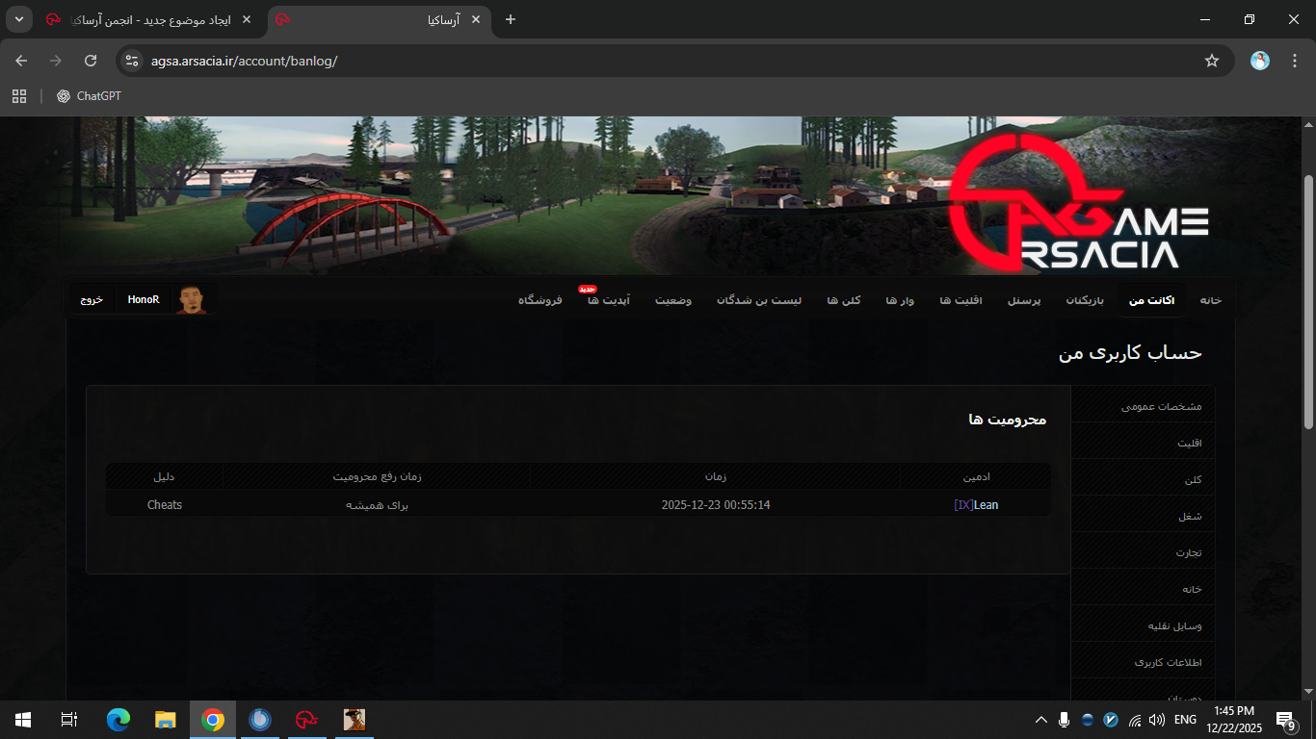This screenshot has width=1316, height=739.
Task: Open the [IX]Lean admin profile link
Action: coord(976,505)
